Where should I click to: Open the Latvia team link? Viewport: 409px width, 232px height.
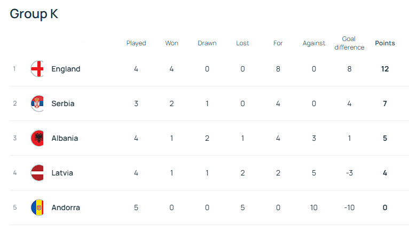click(x=62, y=173)
